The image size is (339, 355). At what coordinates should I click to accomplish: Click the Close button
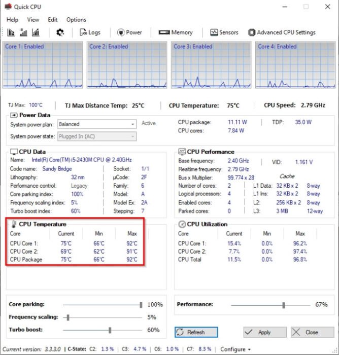click(x=313, y=332)
